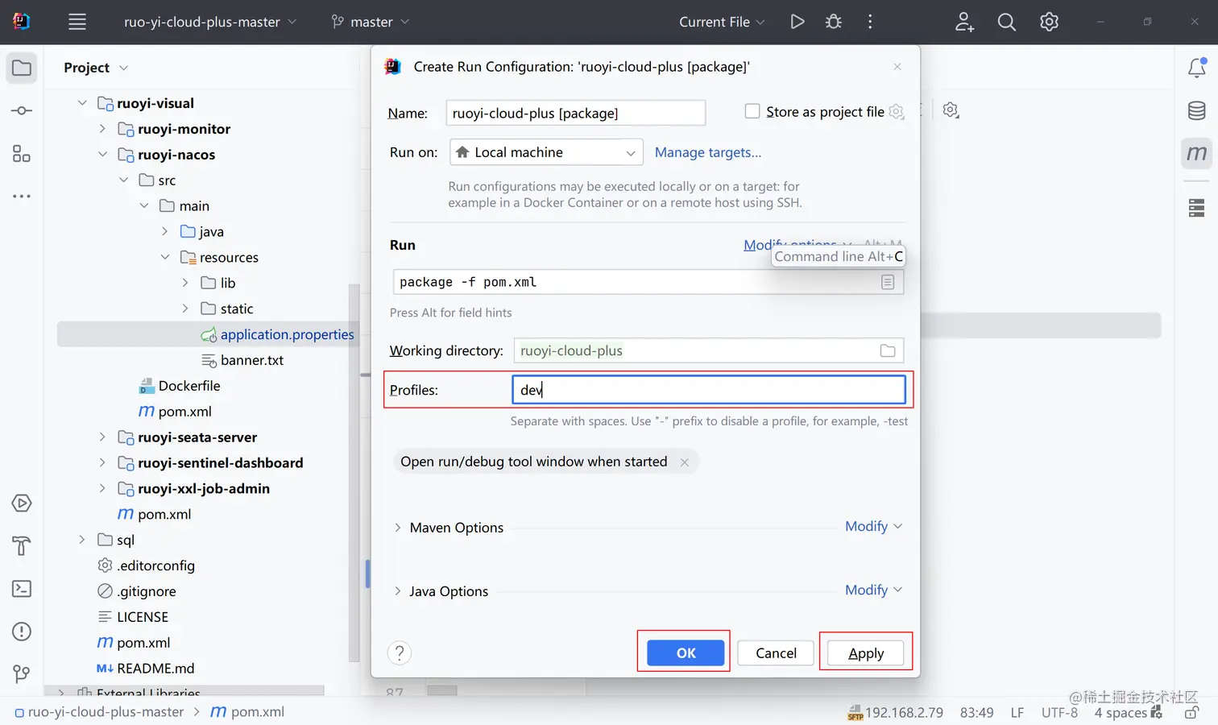Click gear icon next to Store as project file
Viewport: 1218px width, 725px height.
897,112
